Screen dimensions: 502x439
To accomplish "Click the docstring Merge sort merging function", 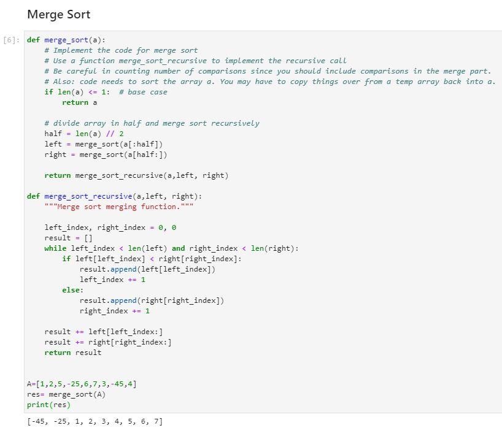I will [x=114, y=207].
